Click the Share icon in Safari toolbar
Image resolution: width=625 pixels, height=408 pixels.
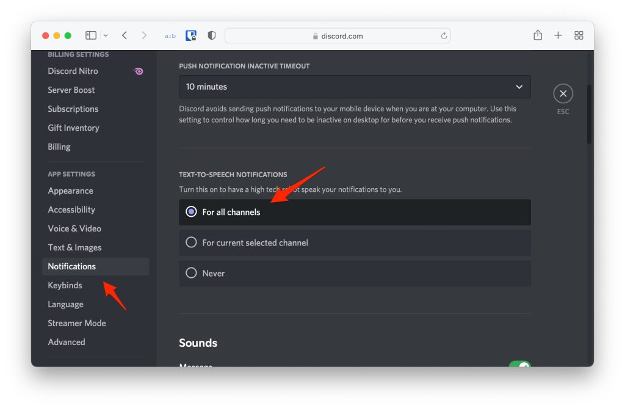tap(538, 35)
